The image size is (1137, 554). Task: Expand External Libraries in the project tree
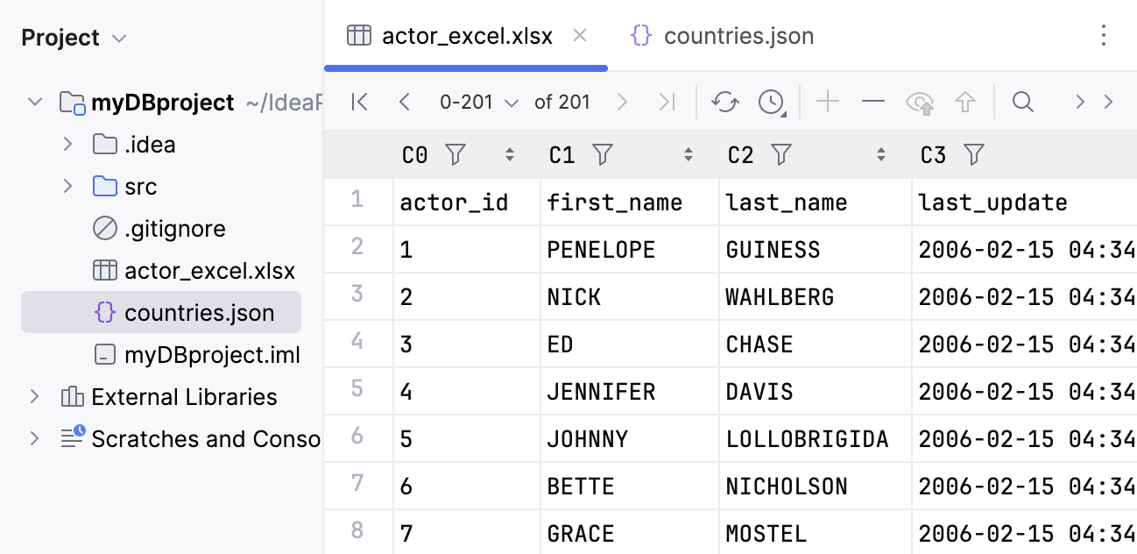point(34,396)
